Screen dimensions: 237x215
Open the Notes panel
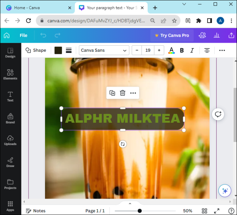36,211
